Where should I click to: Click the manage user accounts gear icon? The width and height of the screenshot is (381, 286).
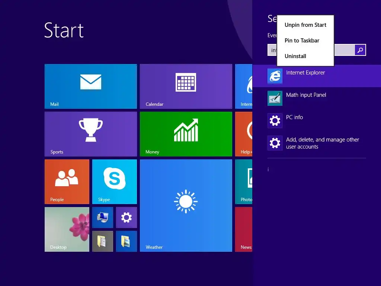click(x=275, y=143)
